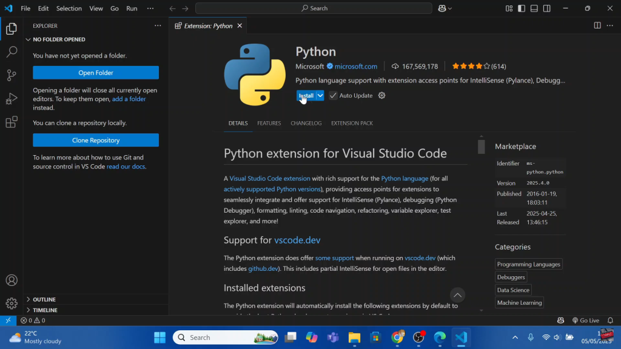Image resolution: width=621 pixels, height=349 pixels.
Task: Click the Clone Repository button
Action: click(x=96, y=140)
